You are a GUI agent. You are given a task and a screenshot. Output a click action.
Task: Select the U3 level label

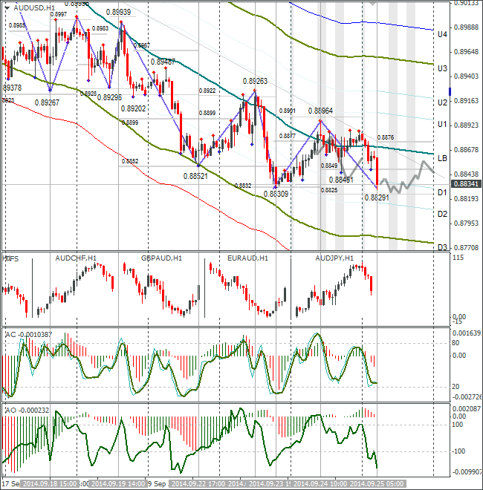(442, 68)
